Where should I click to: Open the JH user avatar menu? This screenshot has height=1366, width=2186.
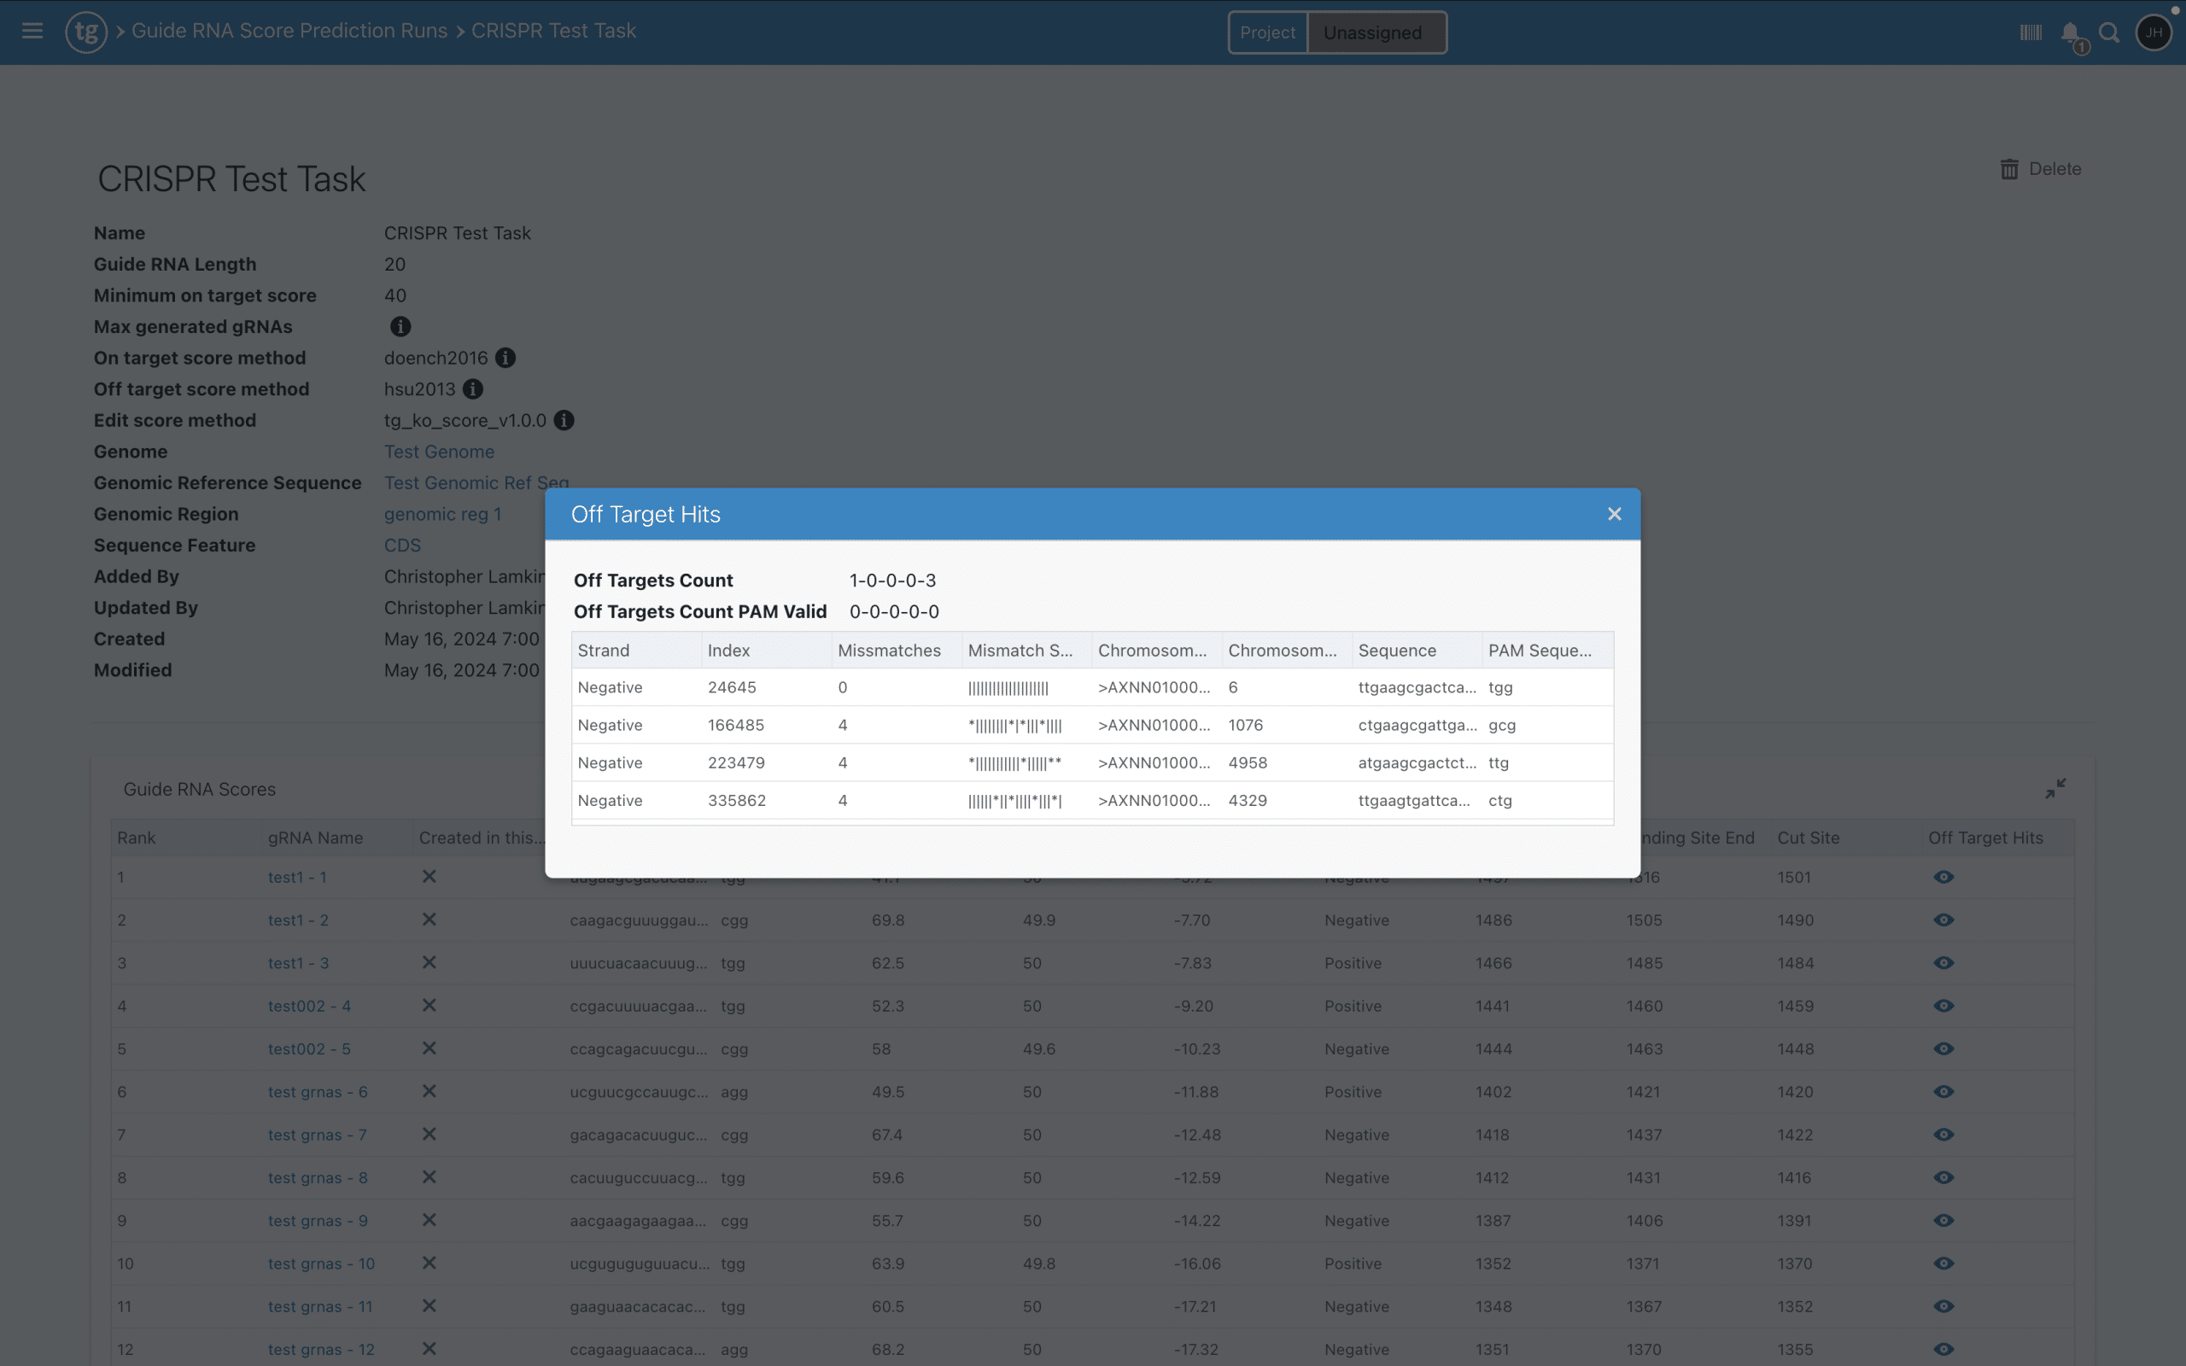2154,32
